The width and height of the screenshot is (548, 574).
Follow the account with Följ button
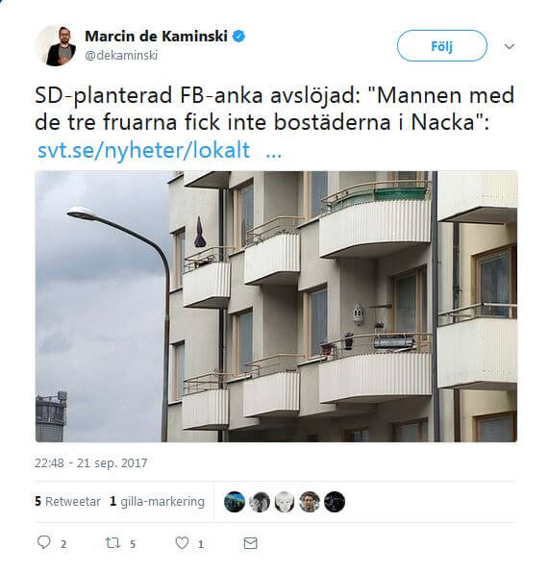(442, 46)
